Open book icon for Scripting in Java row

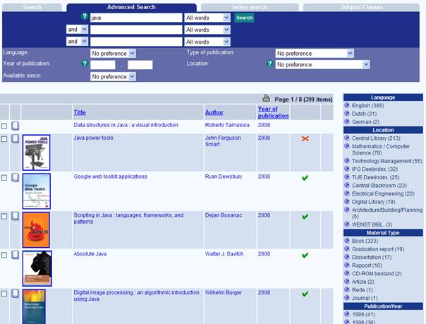pyautogui.click(x=16, y=216)
